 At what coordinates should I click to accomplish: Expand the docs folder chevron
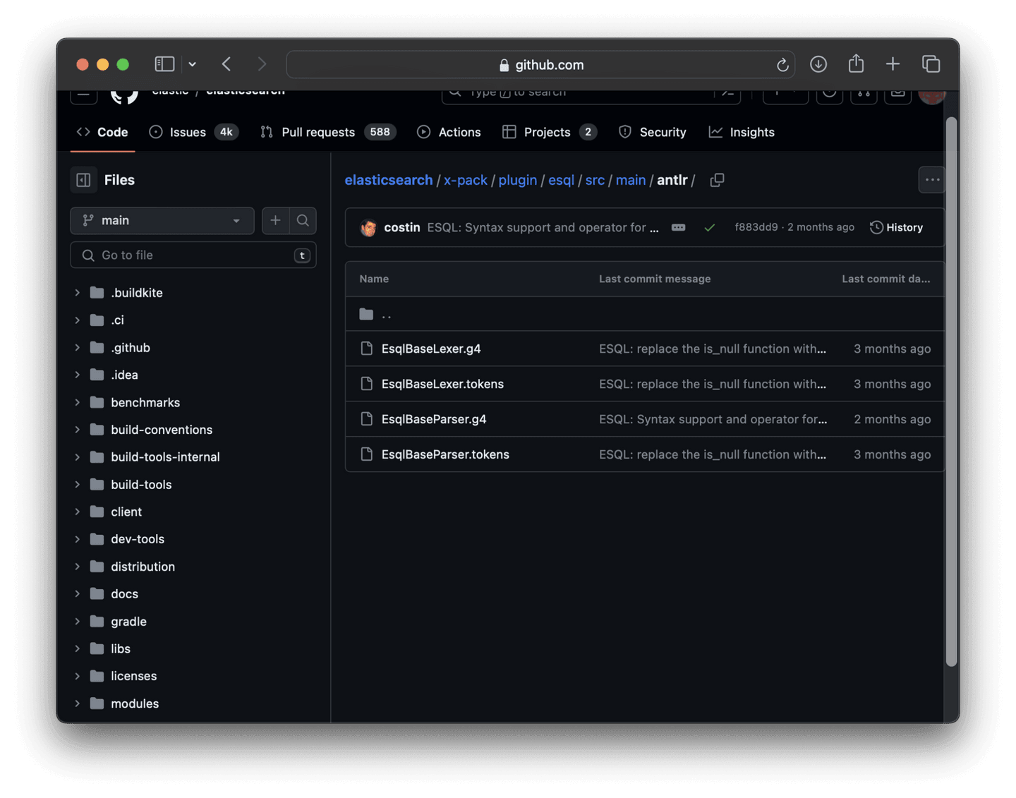point(78,594)
